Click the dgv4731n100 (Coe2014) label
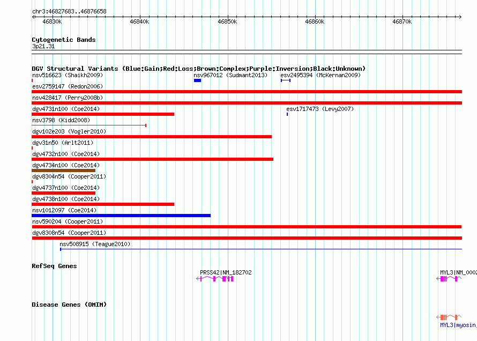The image size is (477, 341). coord(66,109)
